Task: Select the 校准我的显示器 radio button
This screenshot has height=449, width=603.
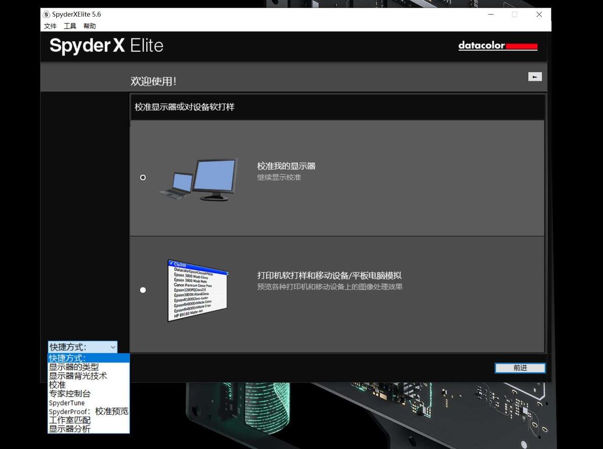Action: [143, 177]
